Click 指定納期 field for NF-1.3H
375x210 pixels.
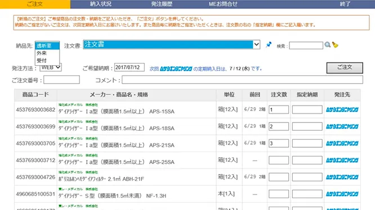[x=307, y=194]
